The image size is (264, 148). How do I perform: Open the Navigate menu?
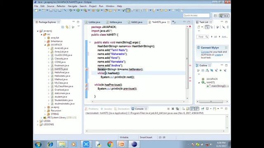73,6
